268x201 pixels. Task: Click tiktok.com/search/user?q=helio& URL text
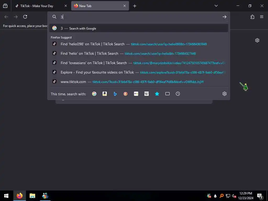click(x=160, y=53)
